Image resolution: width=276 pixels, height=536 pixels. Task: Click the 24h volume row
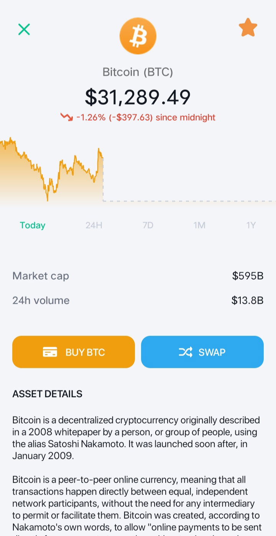pos(138,300)
